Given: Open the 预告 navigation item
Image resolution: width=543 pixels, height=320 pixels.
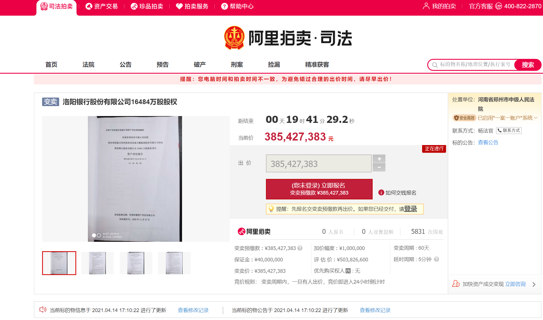Looking at the screenshot, I should [163, 65].
